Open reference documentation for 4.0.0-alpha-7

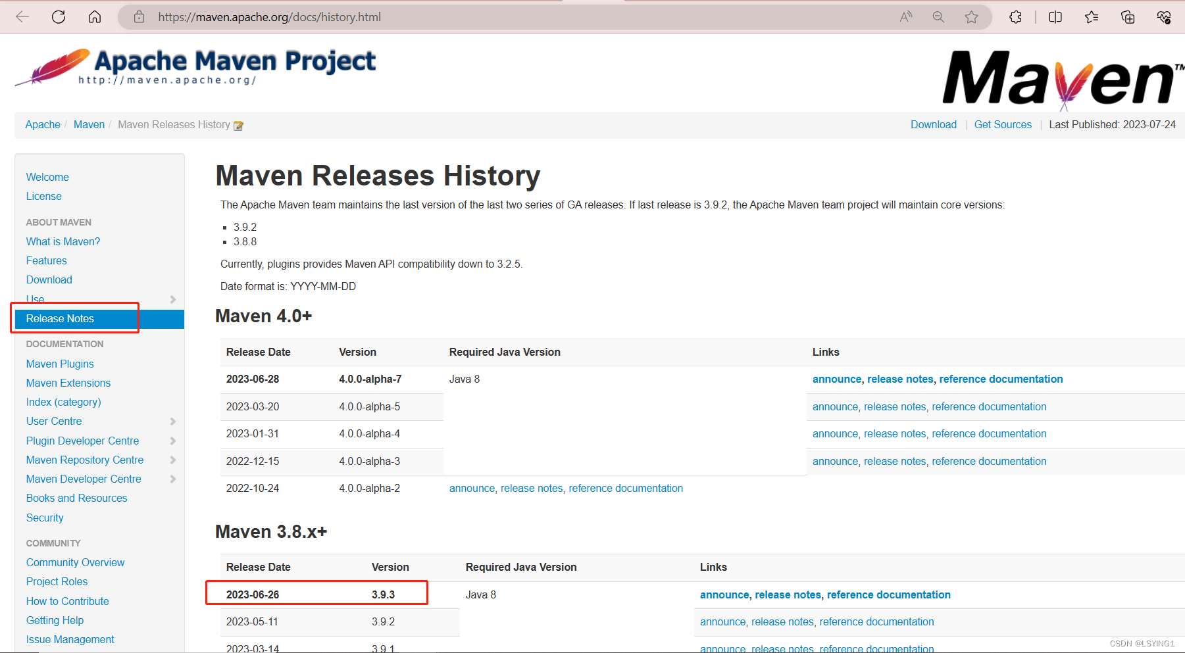pos(1001,379)
